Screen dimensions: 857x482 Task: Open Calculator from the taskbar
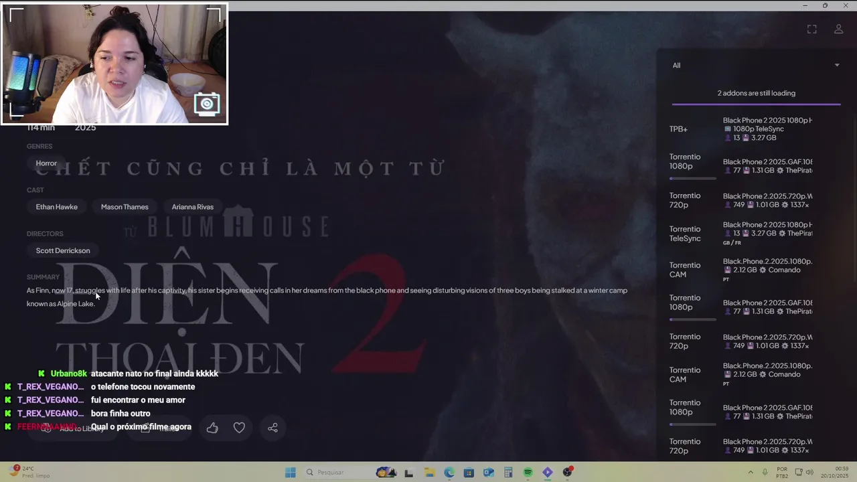click(508, 473)
